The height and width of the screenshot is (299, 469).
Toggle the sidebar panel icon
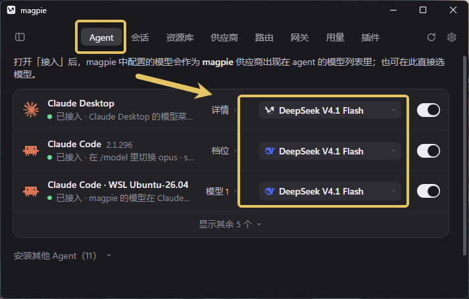(20, 37)
